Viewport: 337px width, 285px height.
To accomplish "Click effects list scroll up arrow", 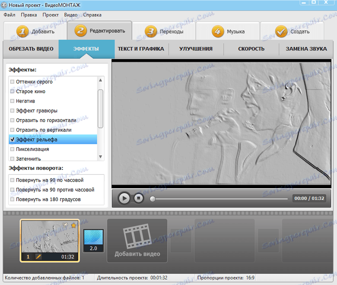I will click(x=100, y=80).
